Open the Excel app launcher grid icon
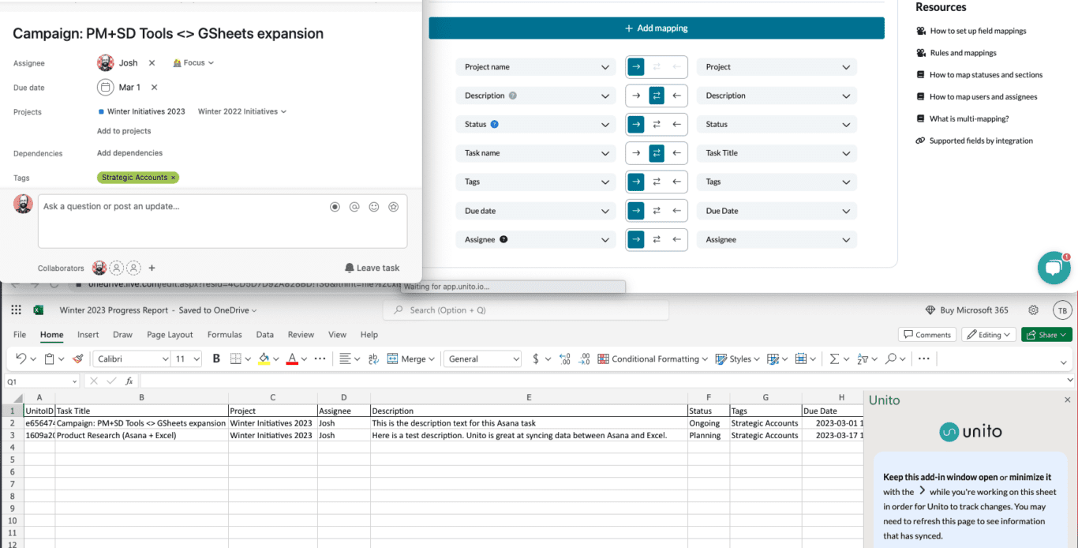Image resolution: width=1078 pixels, height=548 pixels. (16, 310)
